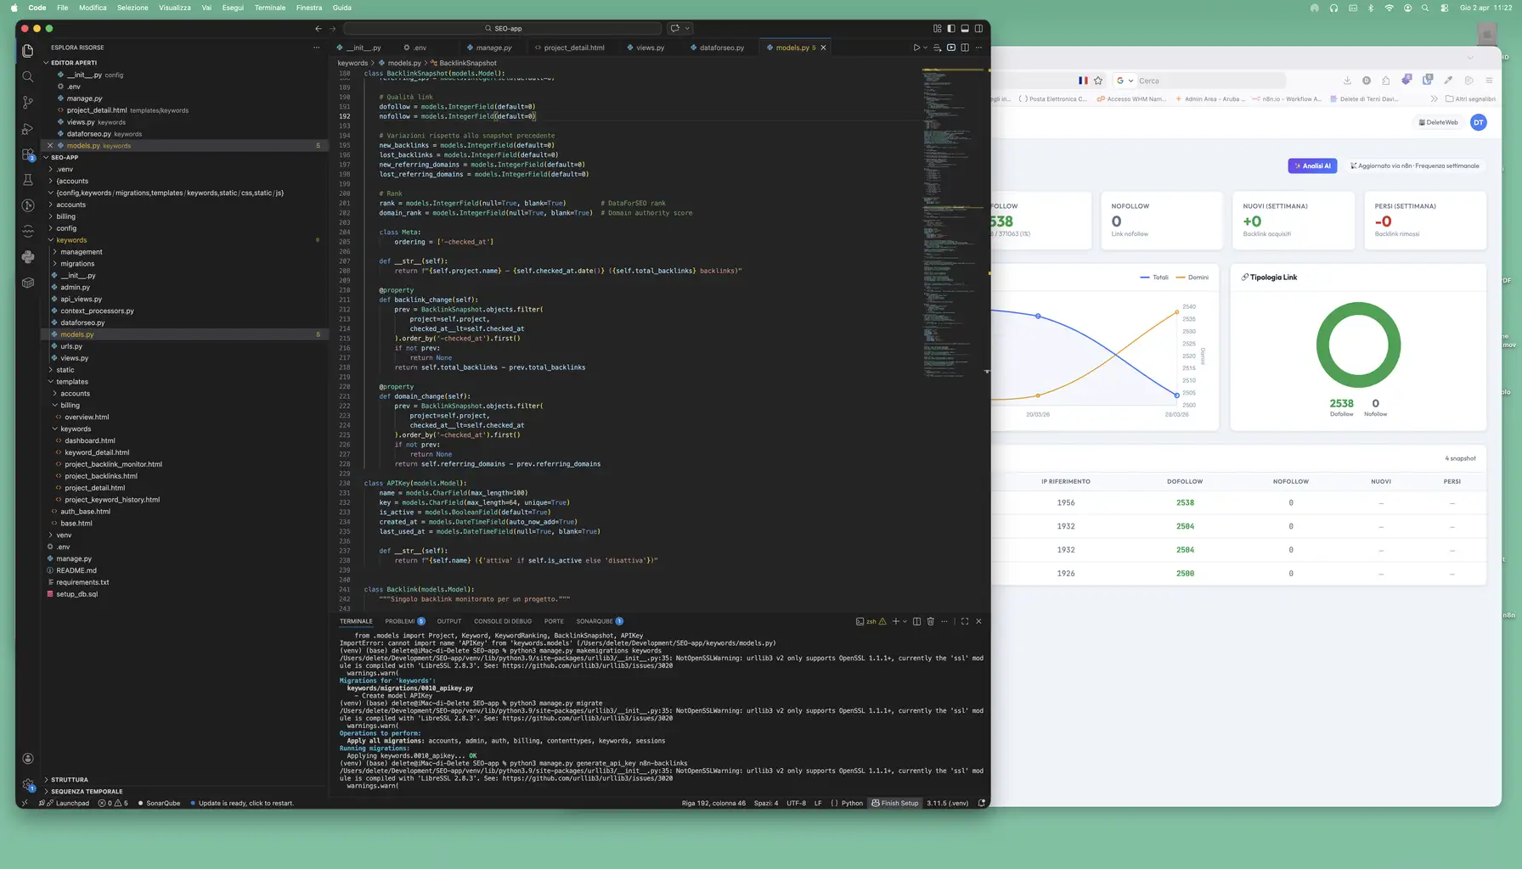
Task: Click Finish Setup in the status bar
Action: pos(895,803)
